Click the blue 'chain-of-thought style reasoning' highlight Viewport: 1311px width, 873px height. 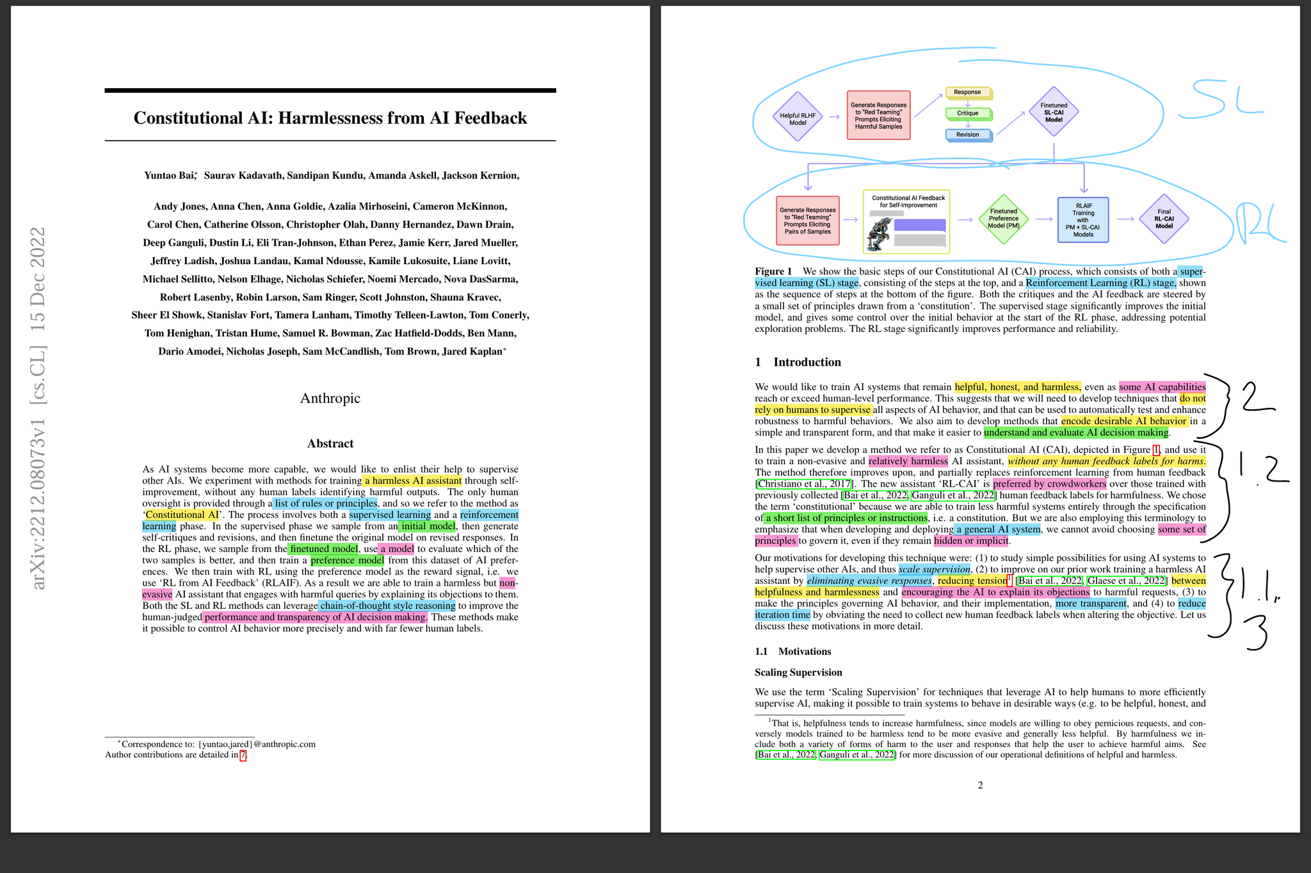coord(387,606)
